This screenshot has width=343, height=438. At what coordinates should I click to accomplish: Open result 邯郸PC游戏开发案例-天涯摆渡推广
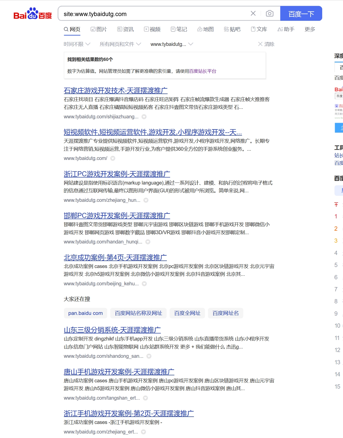(117, 216)
